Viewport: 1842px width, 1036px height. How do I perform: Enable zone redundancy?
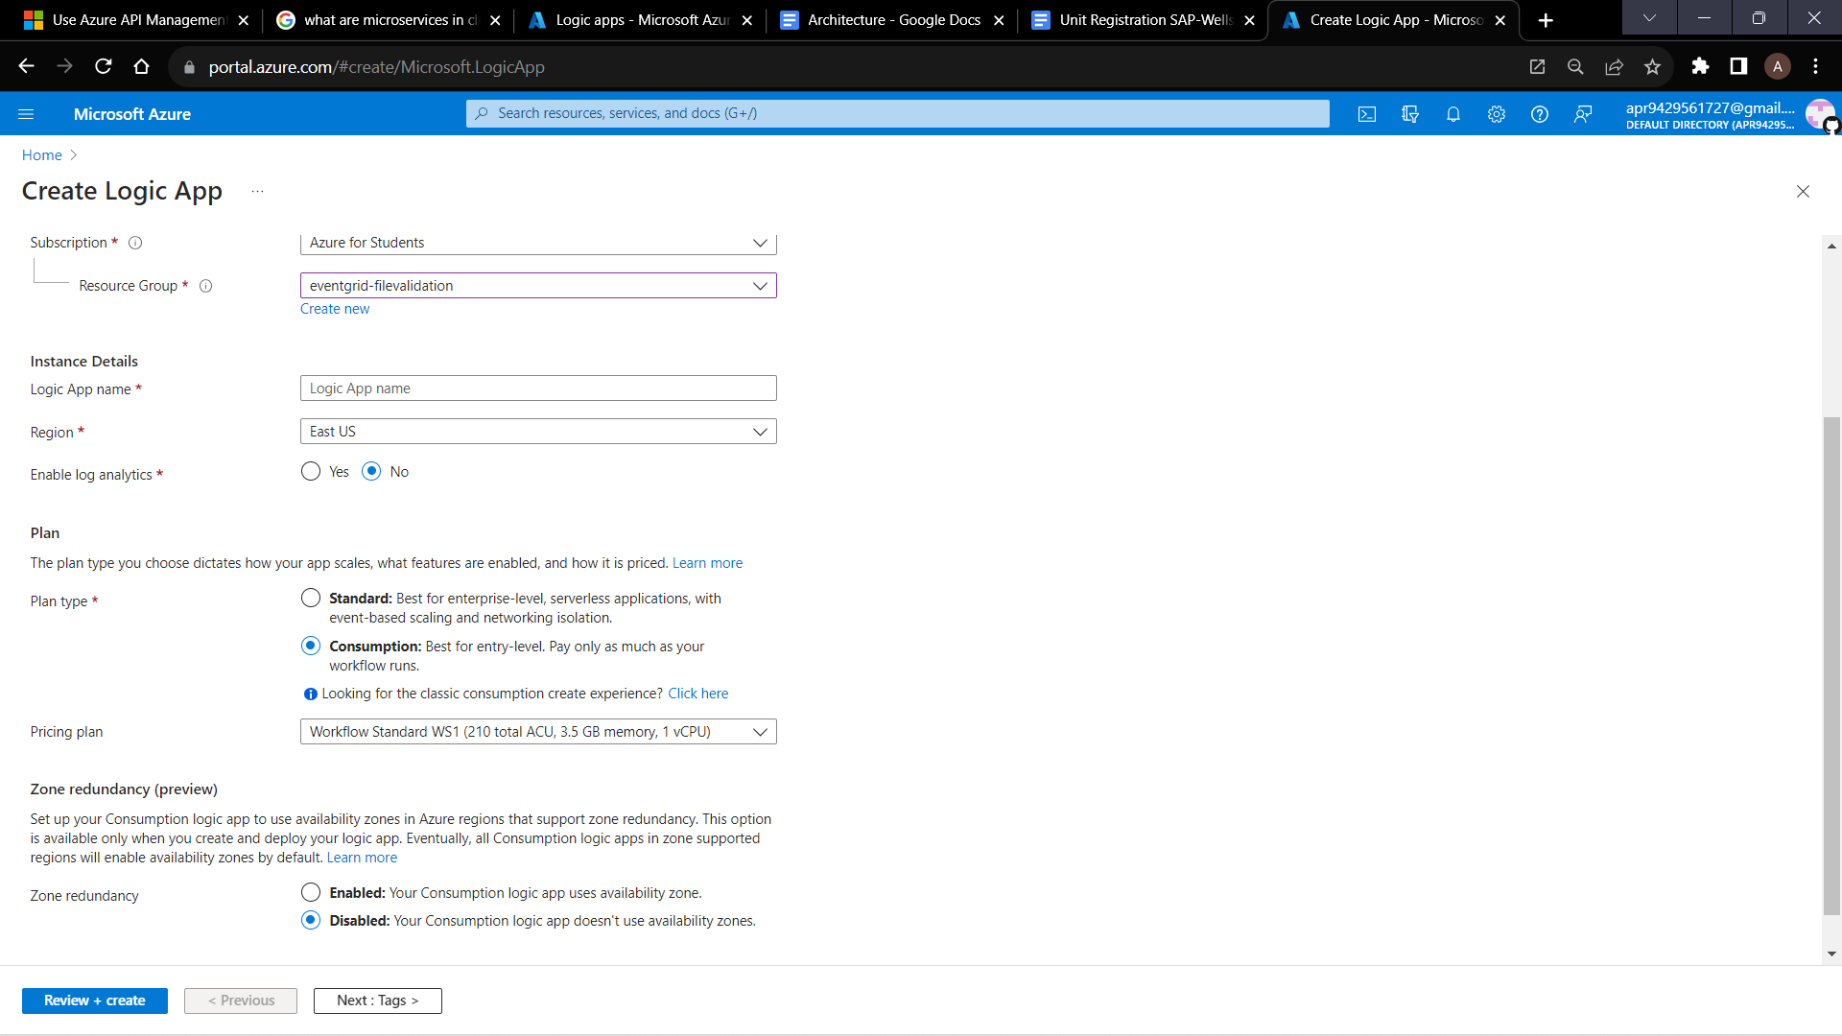[310, 891]
